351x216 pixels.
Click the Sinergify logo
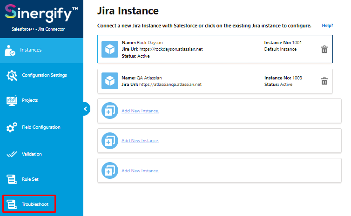(x=41, y=13)
